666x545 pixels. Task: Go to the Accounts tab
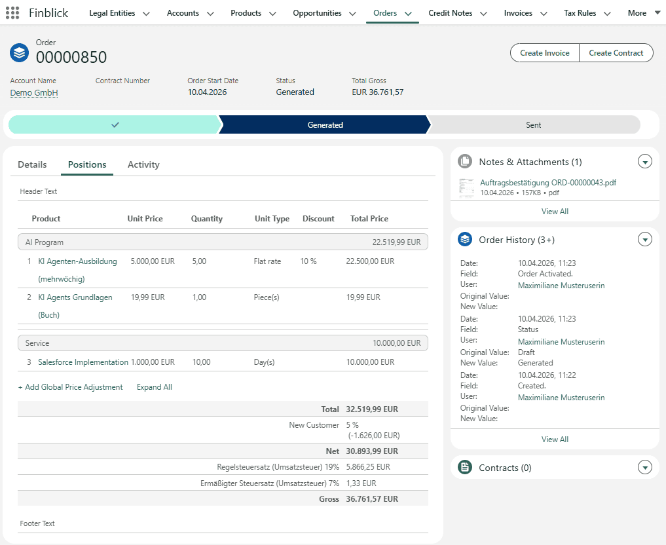click(x=183, y=12)
